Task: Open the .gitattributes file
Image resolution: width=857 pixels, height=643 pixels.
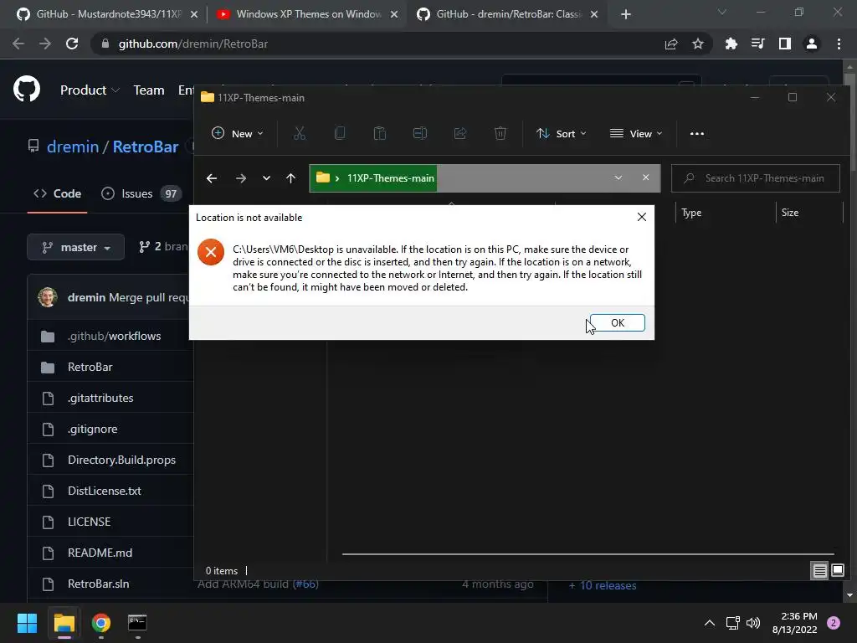Action: (100, 398)
